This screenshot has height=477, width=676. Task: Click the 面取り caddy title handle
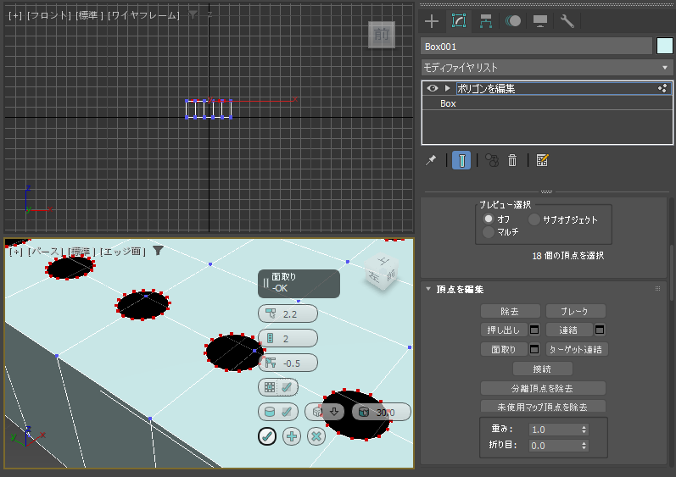299,283
